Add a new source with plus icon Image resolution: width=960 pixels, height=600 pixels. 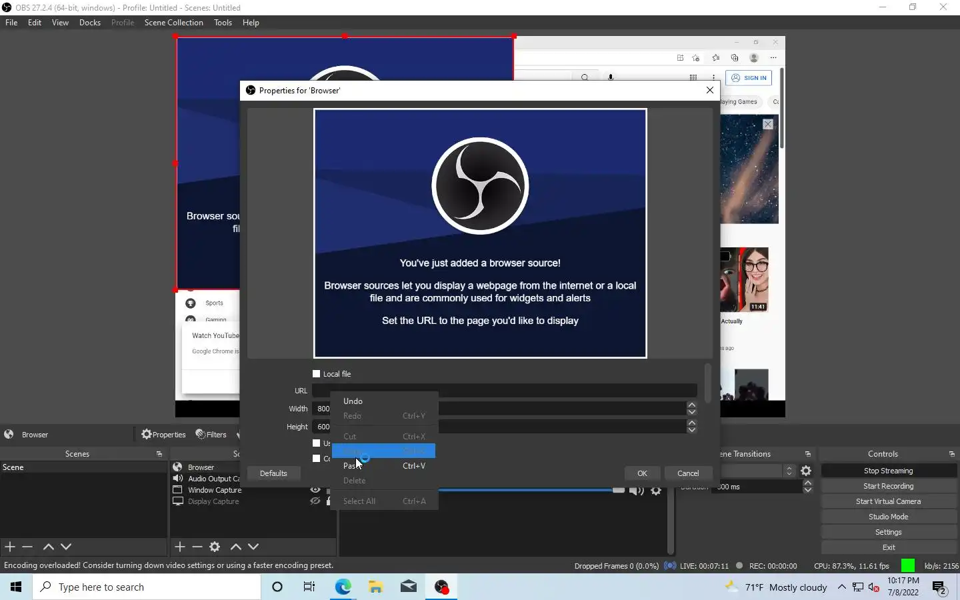[x=180, y=547]
